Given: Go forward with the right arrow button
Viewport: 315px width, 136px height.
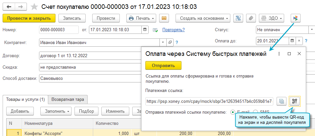Looking at the screenshot, I should pyautogui.click(x=20, y=7).
